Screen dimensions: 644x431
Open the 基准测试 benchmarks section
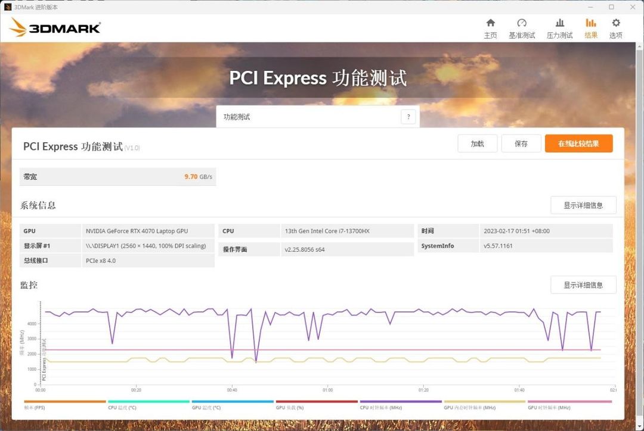pos(522,29)
